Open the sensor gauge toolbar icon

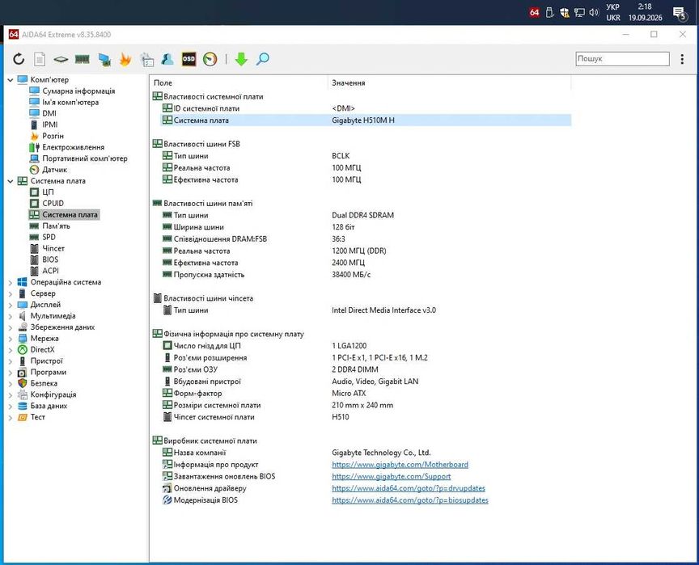[x=210, y=59]
